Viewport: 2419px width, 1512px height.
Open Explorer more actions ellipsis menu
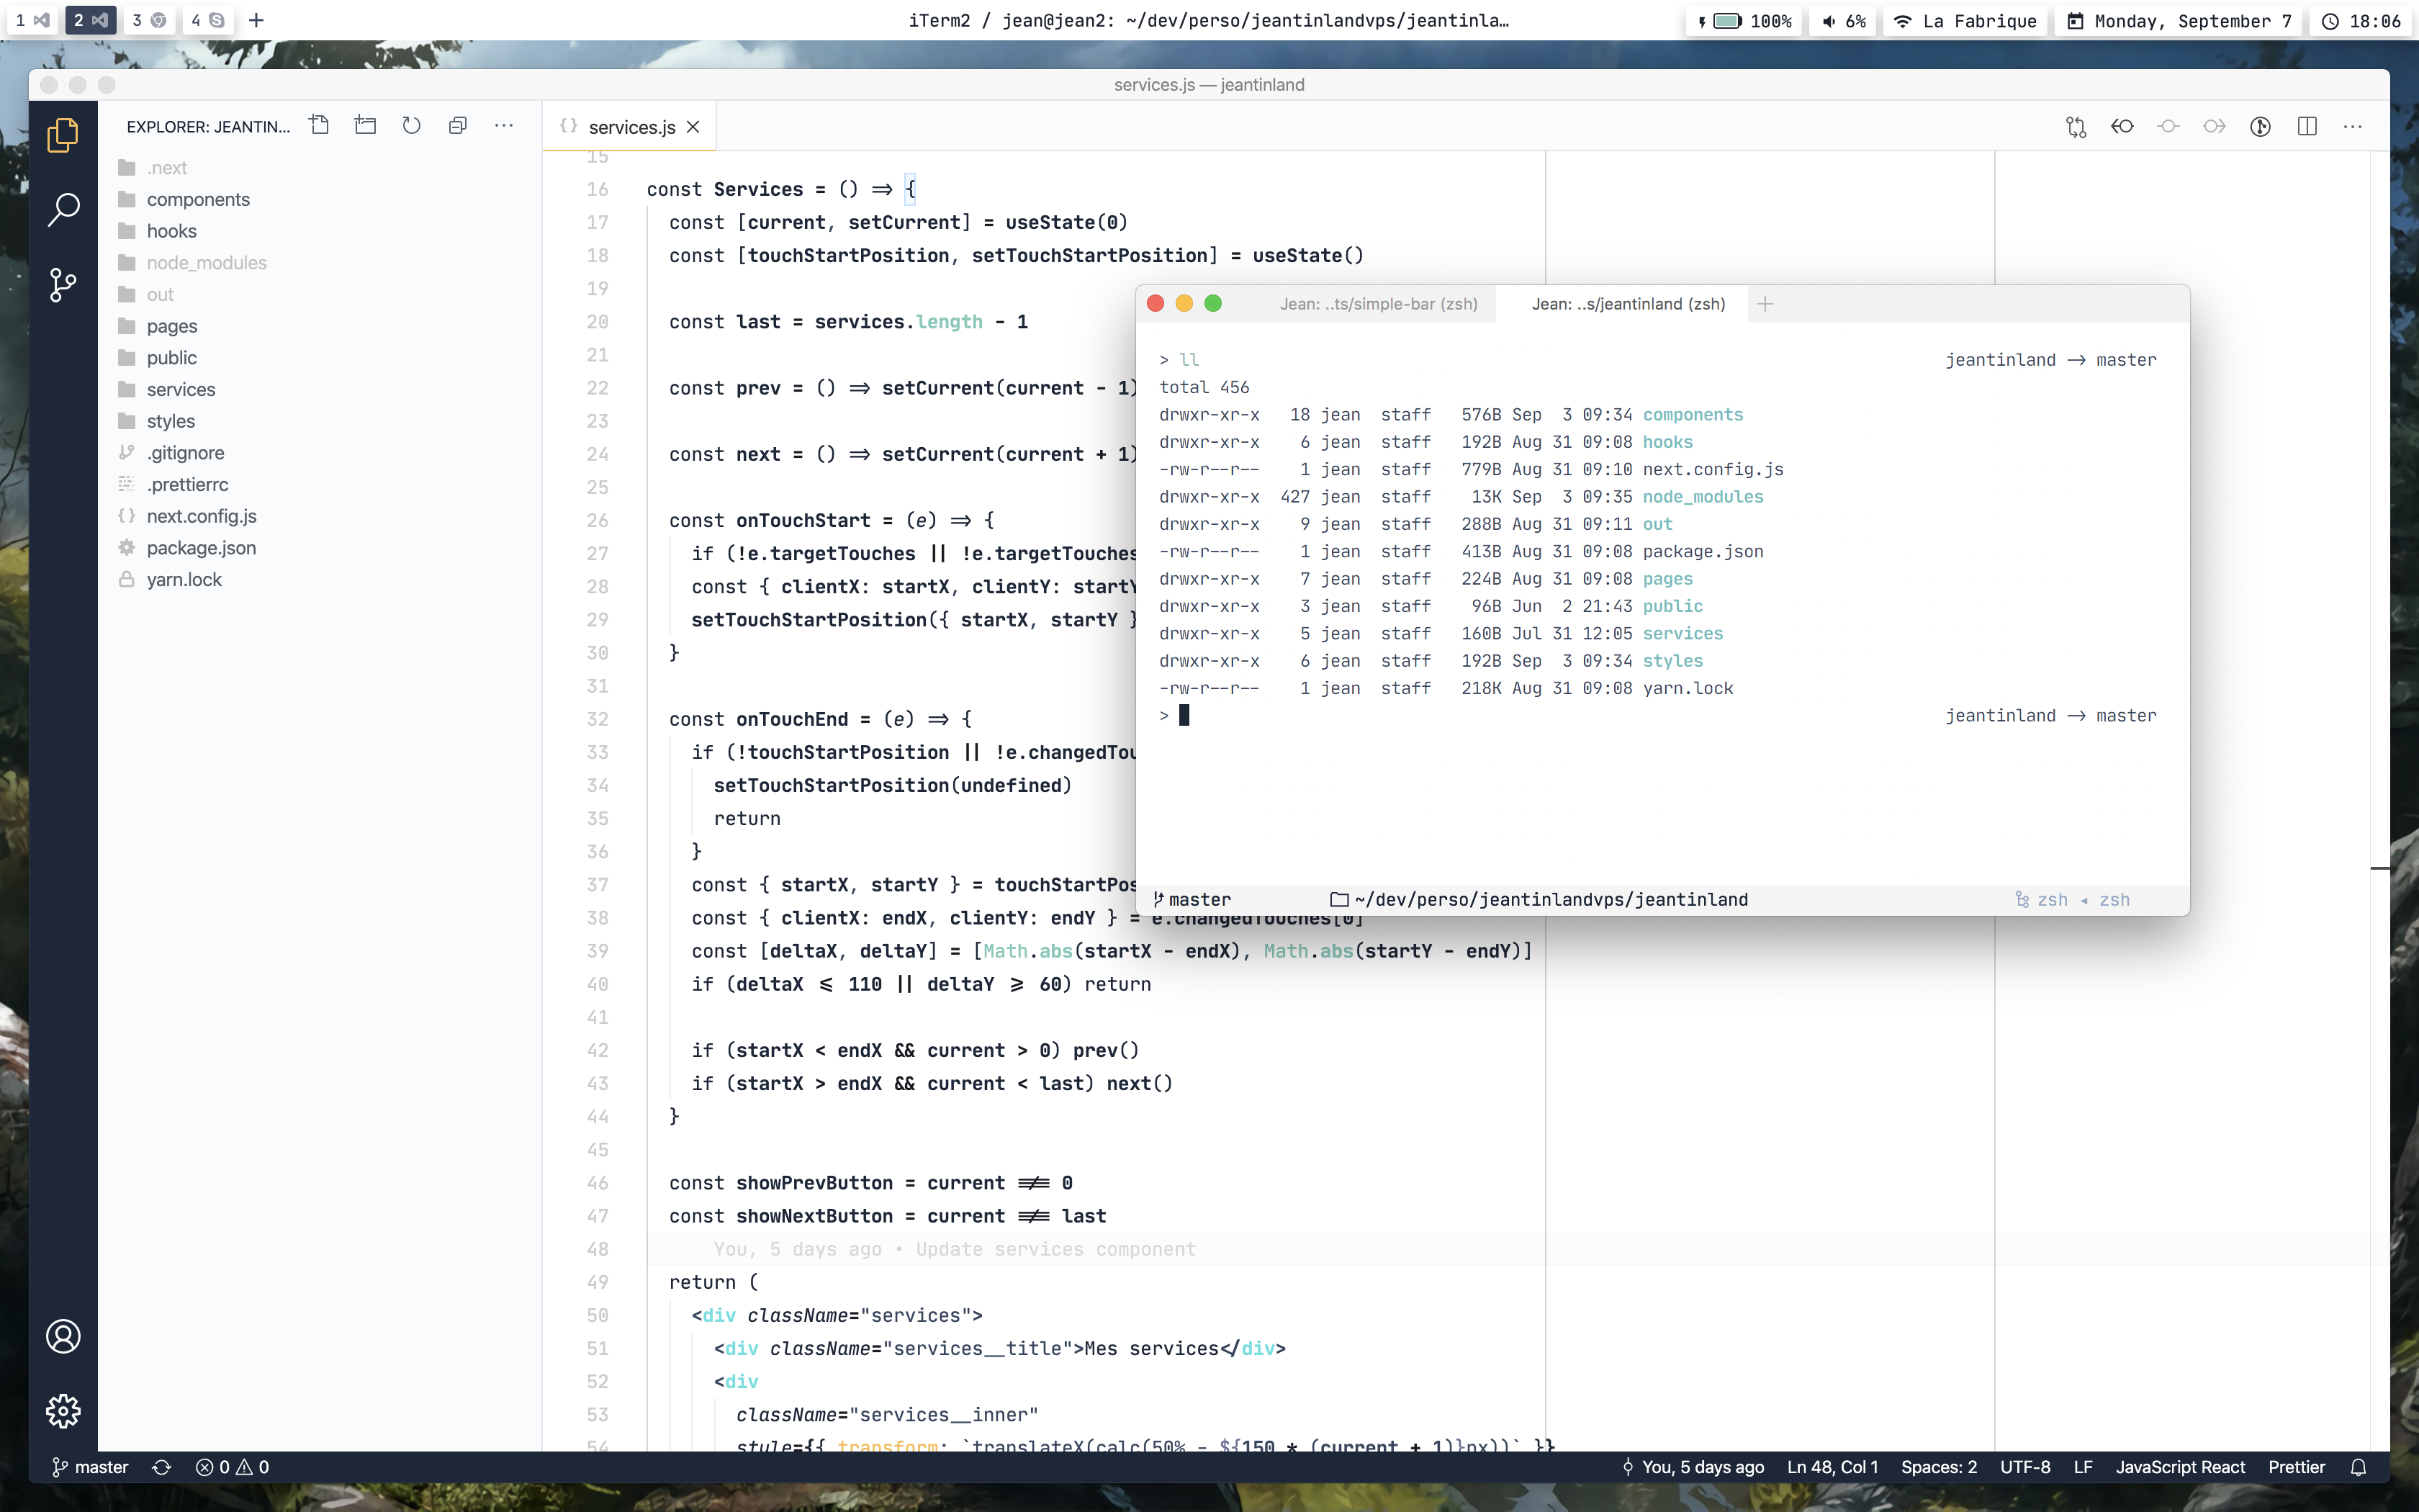tap(504, 125)
